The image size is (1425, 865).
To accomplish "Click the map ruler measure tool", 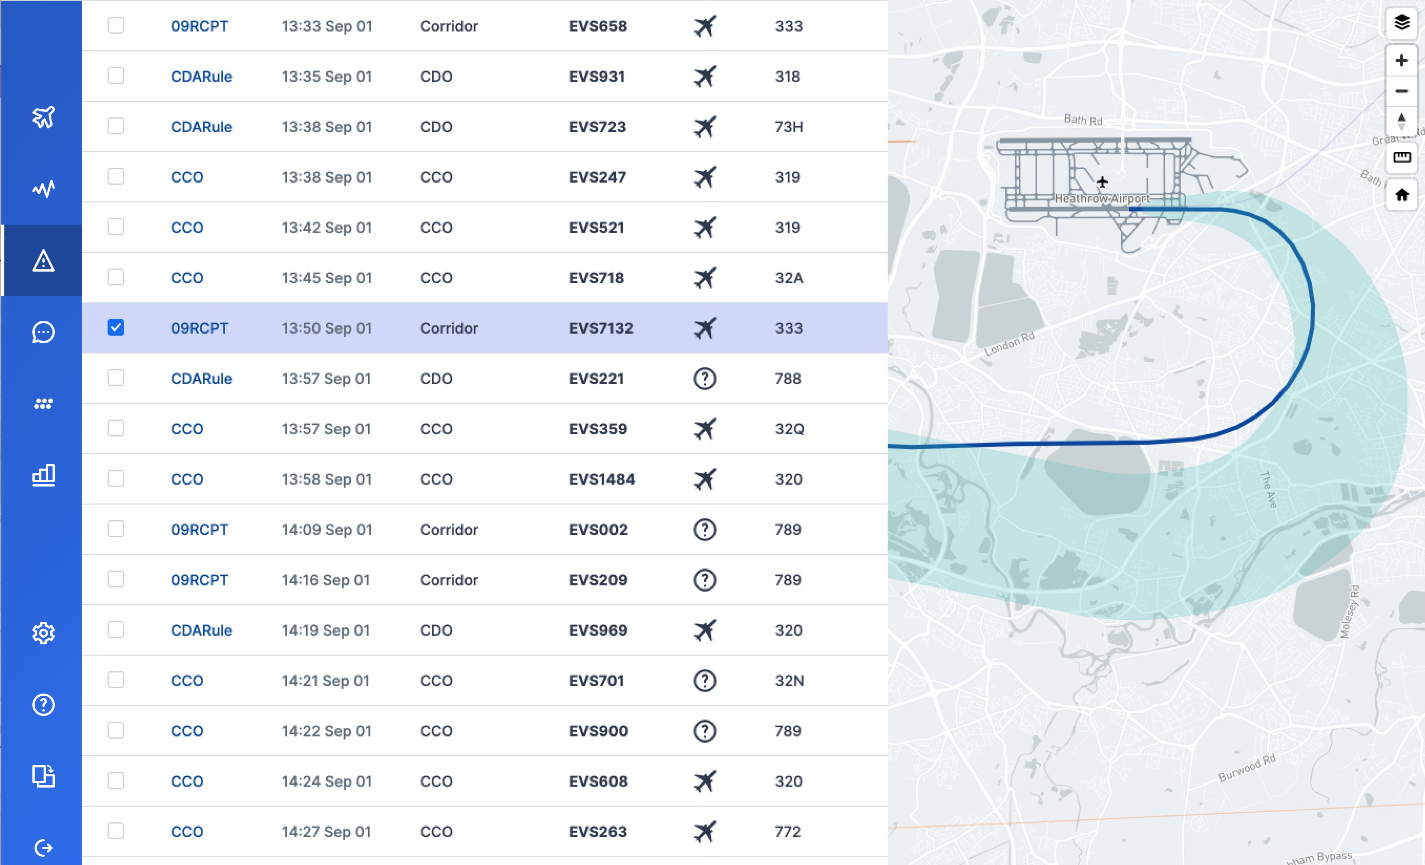I will 1401,157.
